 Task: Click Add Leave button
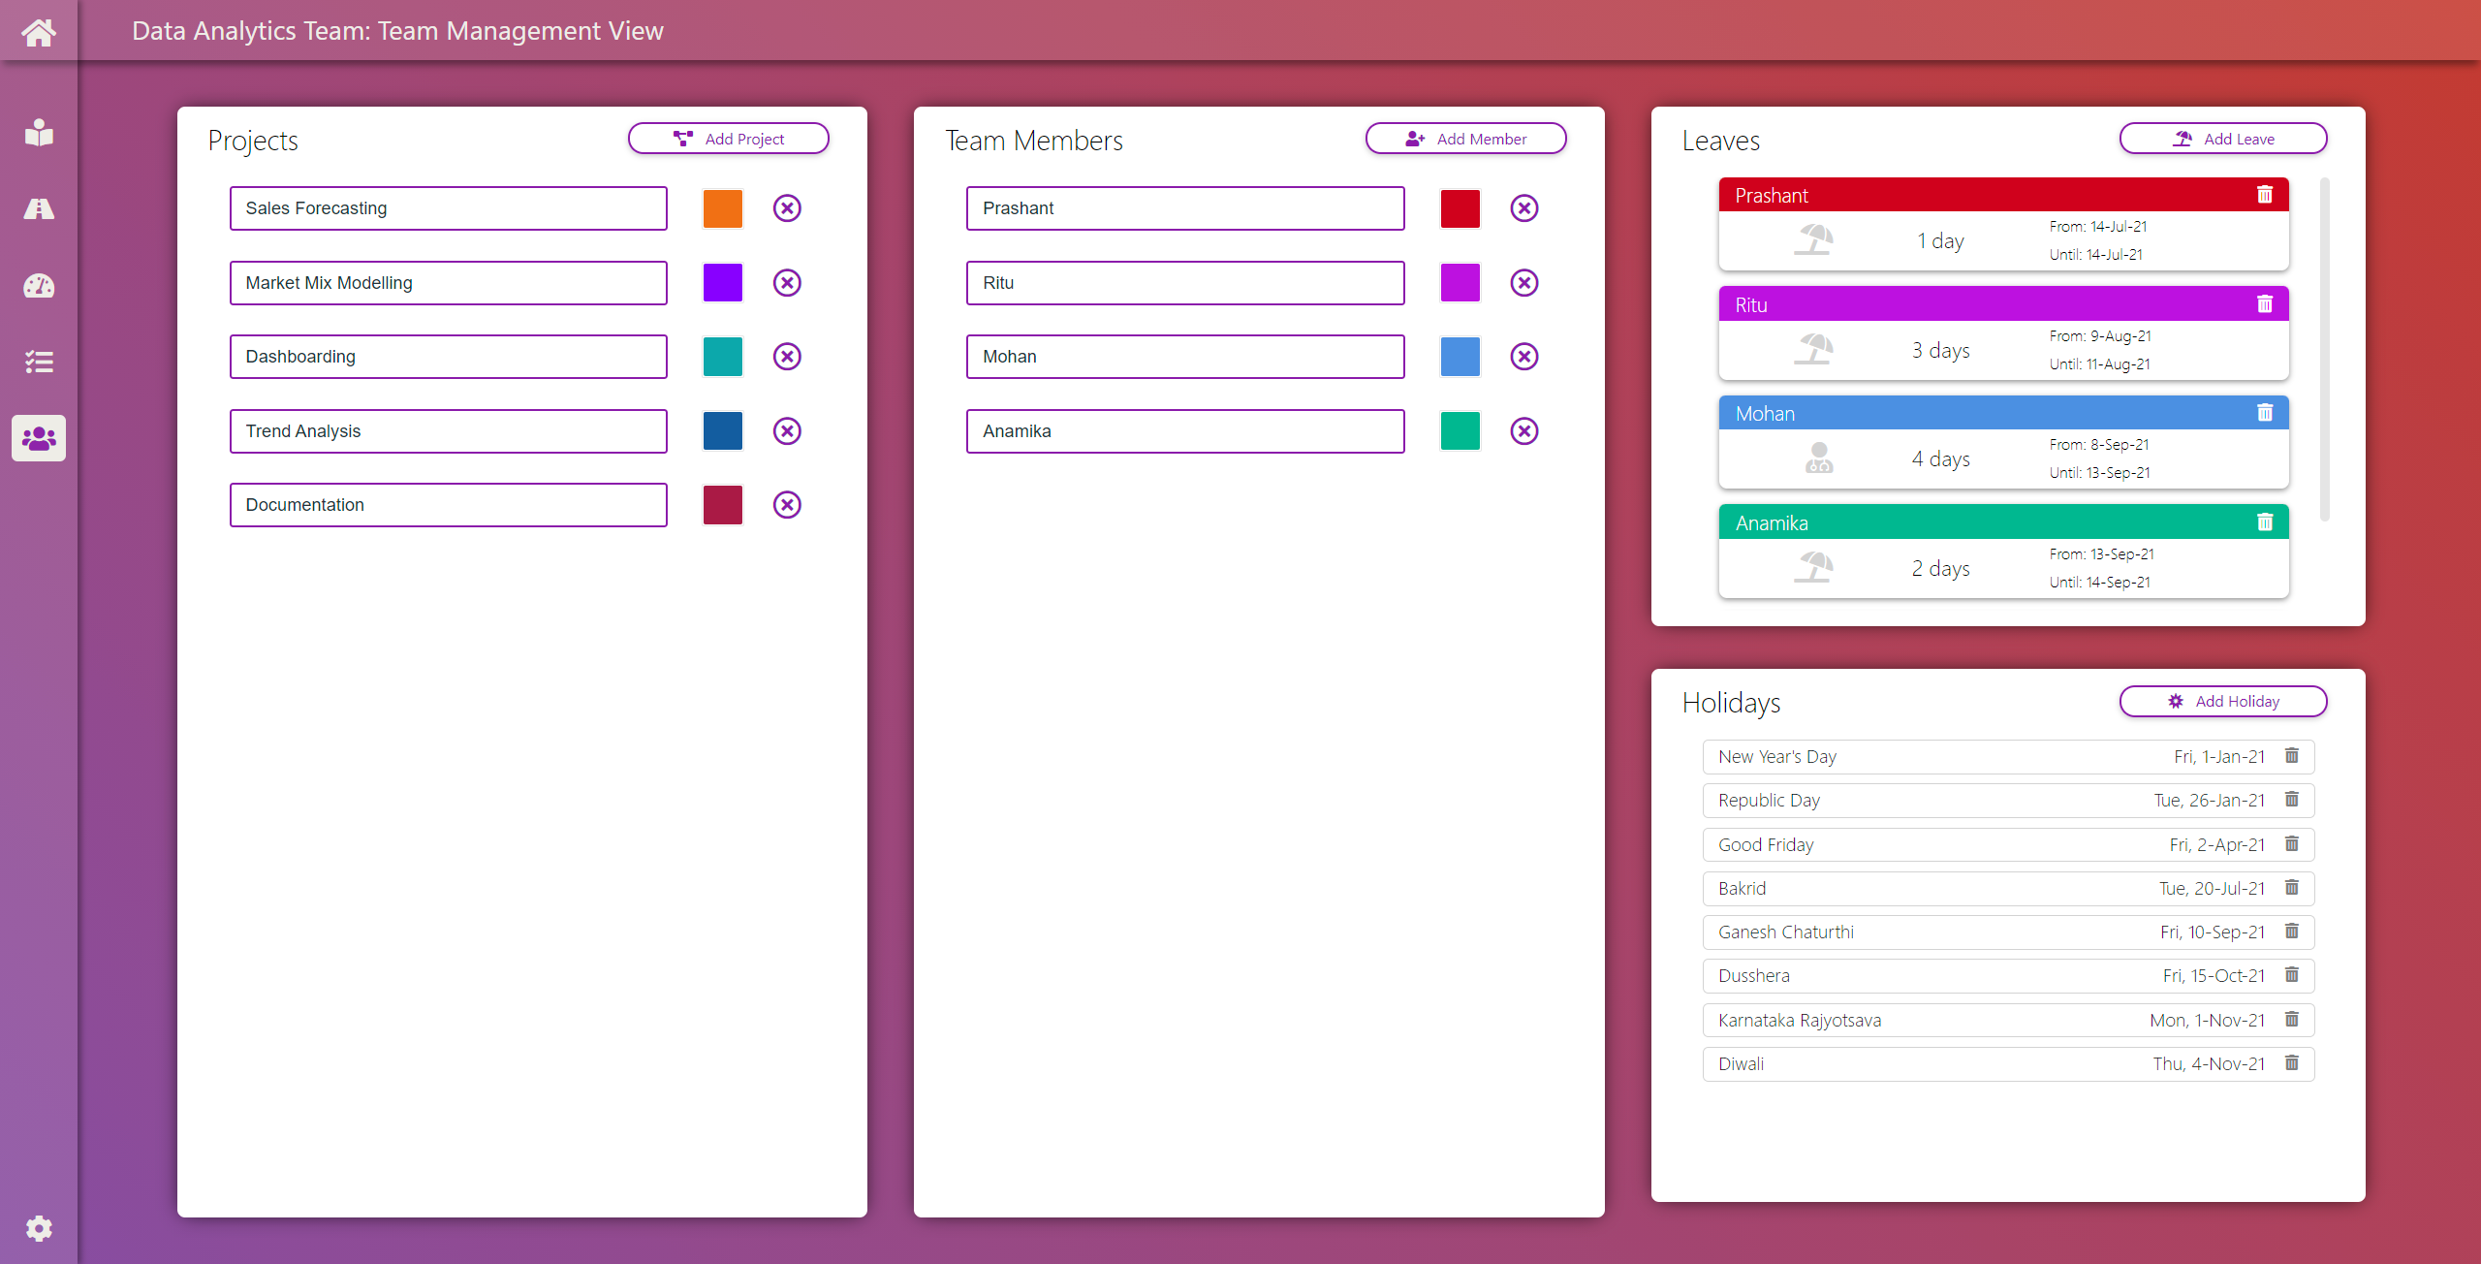point(2223,138)
